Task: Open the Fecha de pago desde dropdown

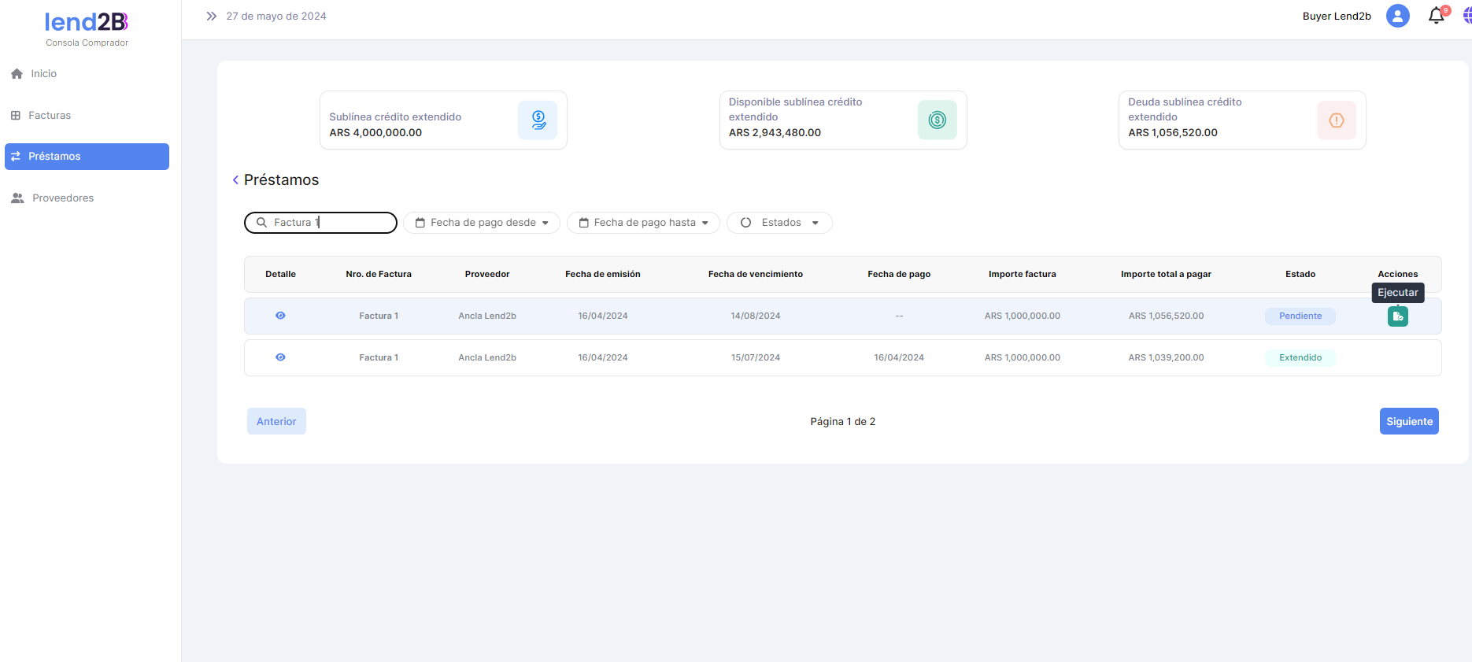Action: point(482,223)
